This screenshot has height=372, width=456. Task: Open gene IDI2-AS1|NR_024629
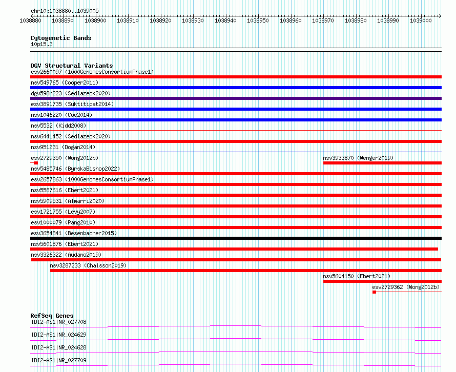coord(59,335)
